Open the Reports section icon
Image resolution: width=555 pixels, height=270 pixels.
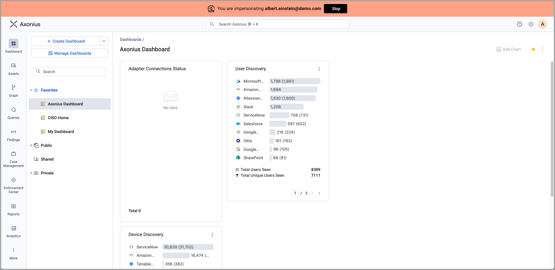click(x=14, y=206)
